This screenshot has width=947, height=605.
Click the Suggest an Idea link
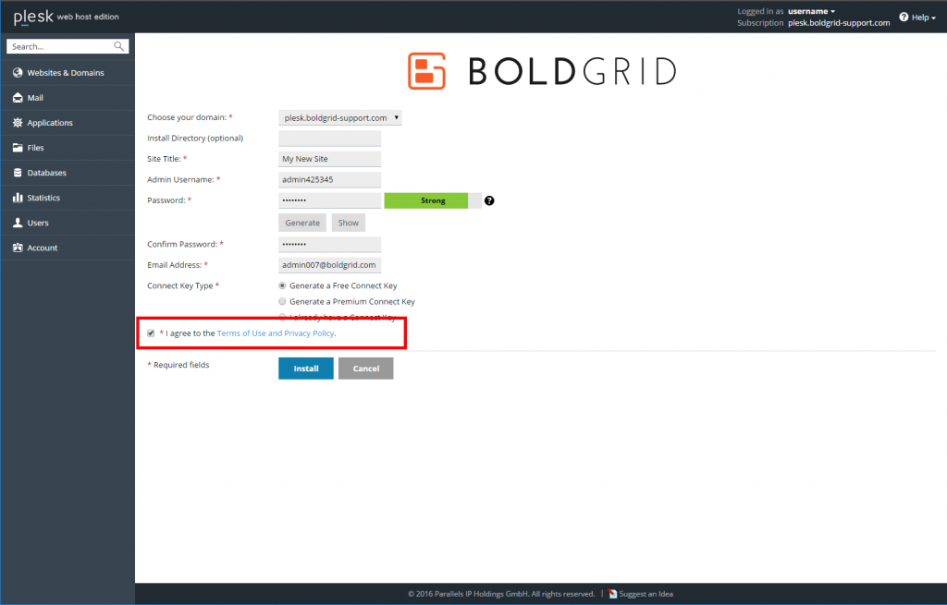(646, 594)
